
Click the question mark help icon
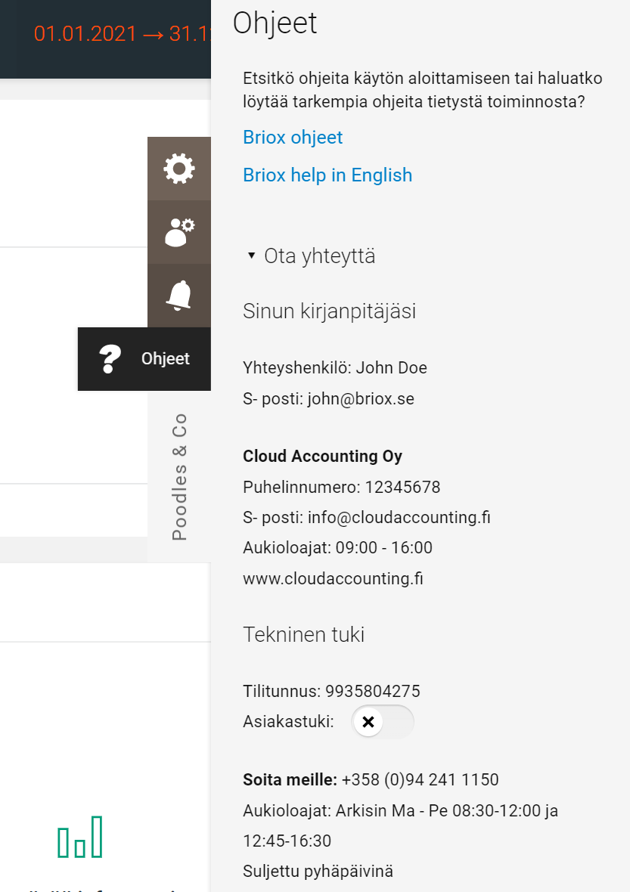pos(110,359)
